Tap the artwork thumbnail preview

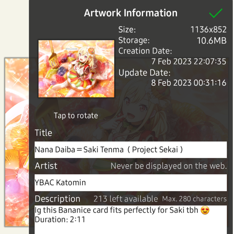coord(76,69)
